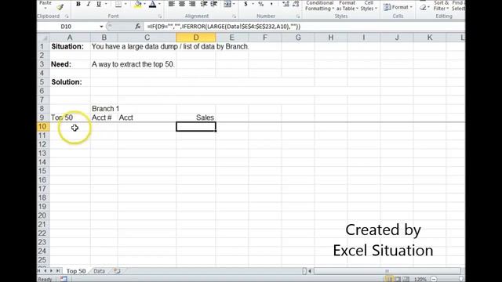Viewport: 502px width, 282px height.
Task: Apply font color letter A icon
Action: (153, 4)
